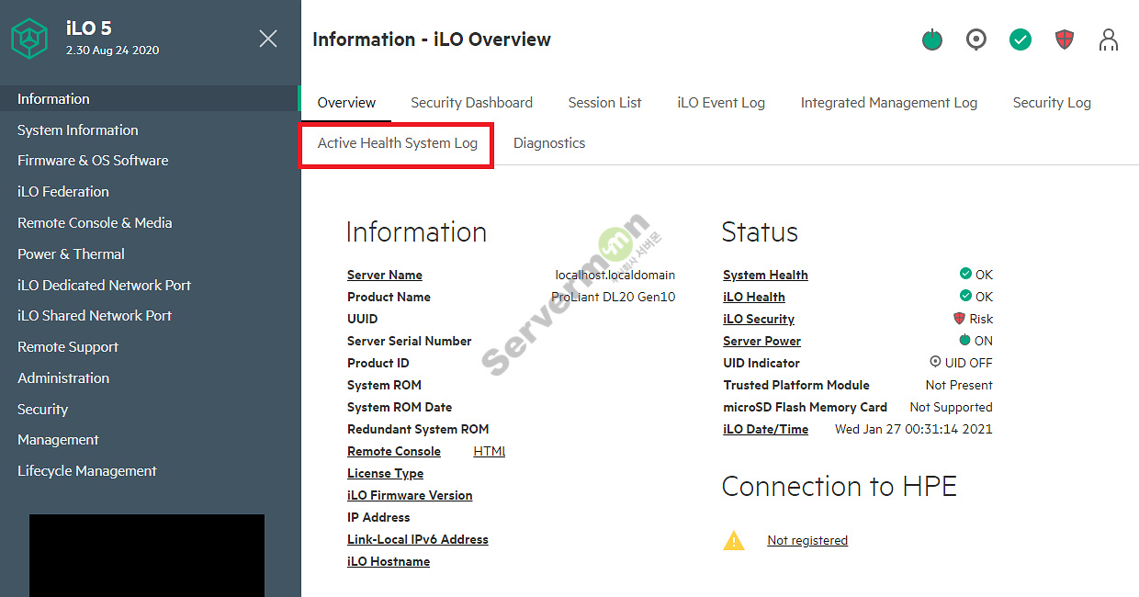This screenshot has width=1139, height=597.
Task: Open the user account icon
Action: coord(1109,39)
